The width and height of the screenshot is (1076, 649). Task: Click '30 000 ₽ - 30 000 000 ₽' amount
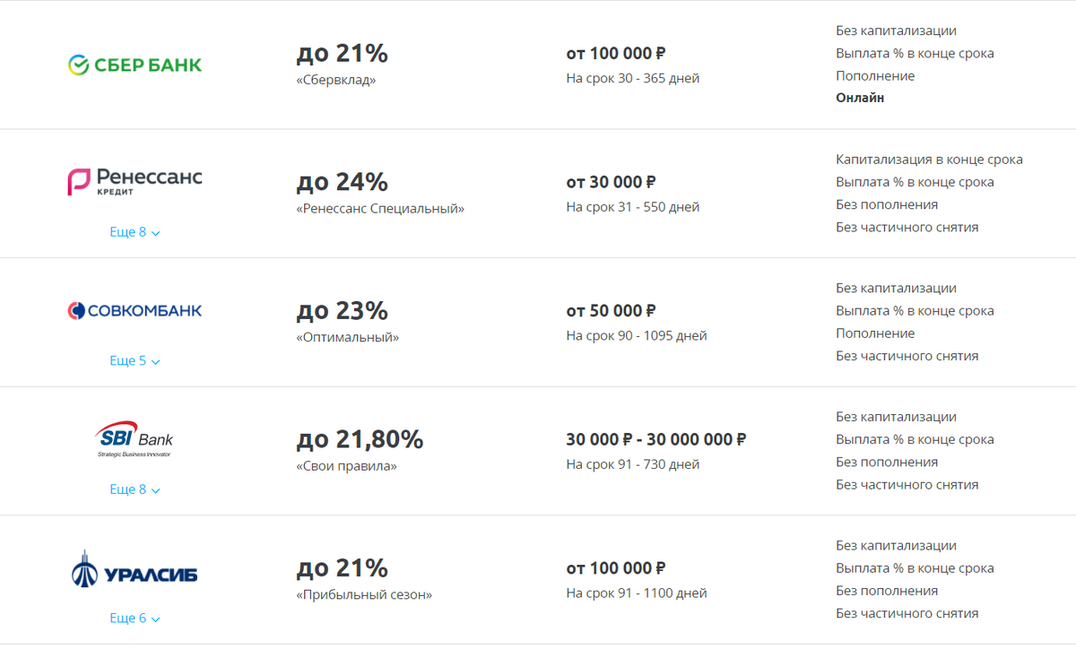coord(656,439)
